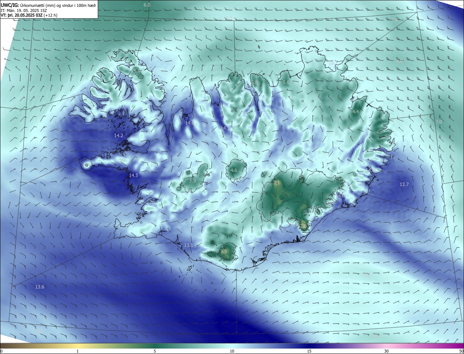The width and height of the screenshot is (464, 354).
Task: Click the 5.8 value on the north peninsula
Action: click(254, 83)
